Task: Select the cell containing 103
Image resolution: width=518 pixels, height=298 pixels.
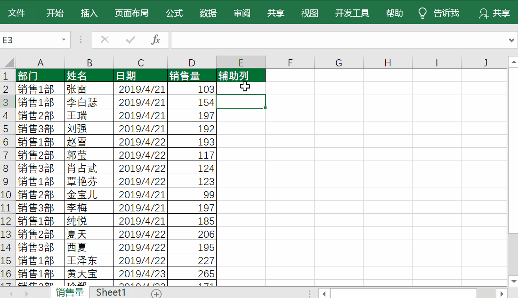Action: click(192, 89)
